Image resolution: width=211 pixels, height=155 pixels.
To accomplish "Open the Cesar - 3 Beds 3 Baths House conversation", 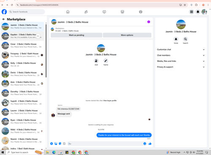I will (22, 45).
